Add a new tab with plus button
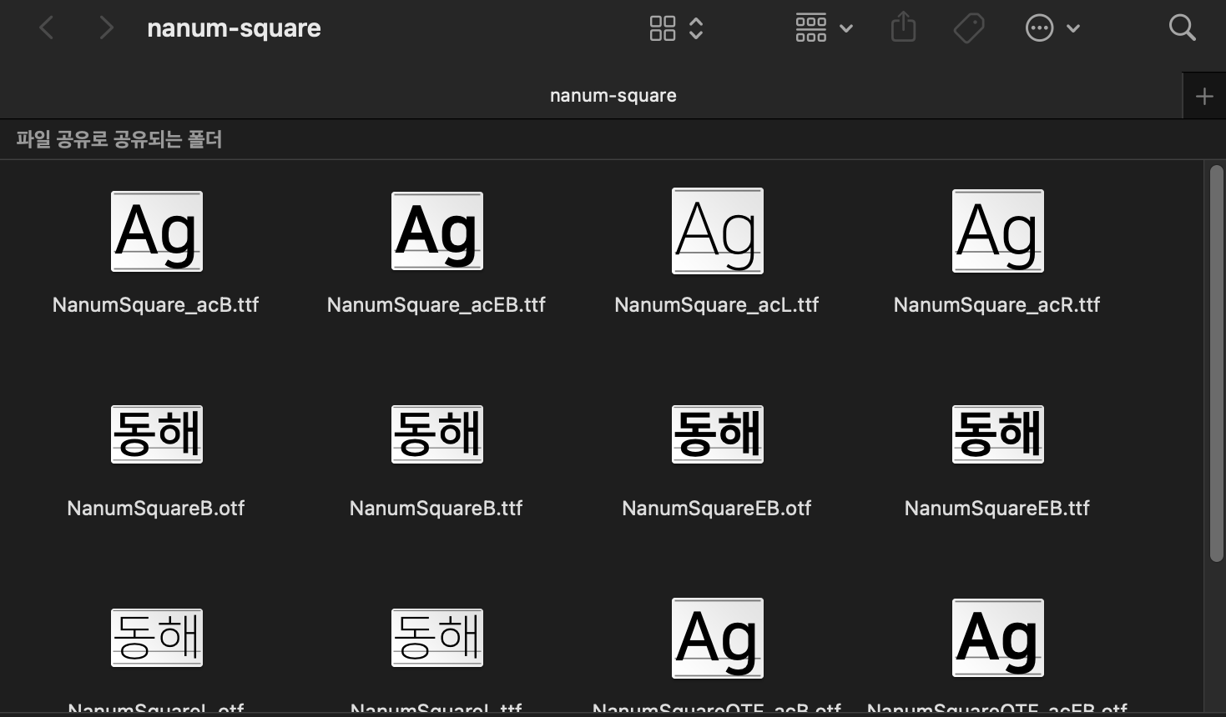This screenshot has width=1226, height=717. 1204,96
